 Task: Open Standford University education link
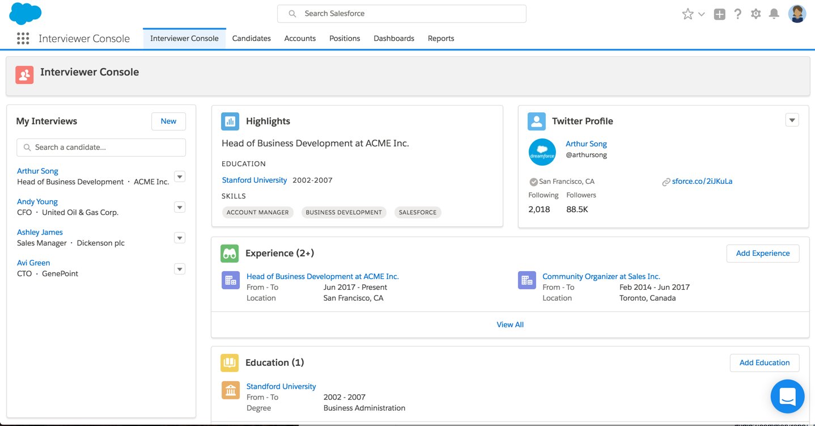coord(281,386)
